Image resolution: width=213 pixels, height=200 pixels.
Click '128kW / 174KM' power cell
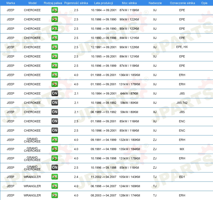tap(129, 195)
